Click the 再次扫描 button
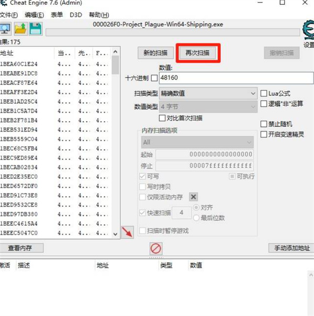314x316 pixels. [x=198, y=52]
